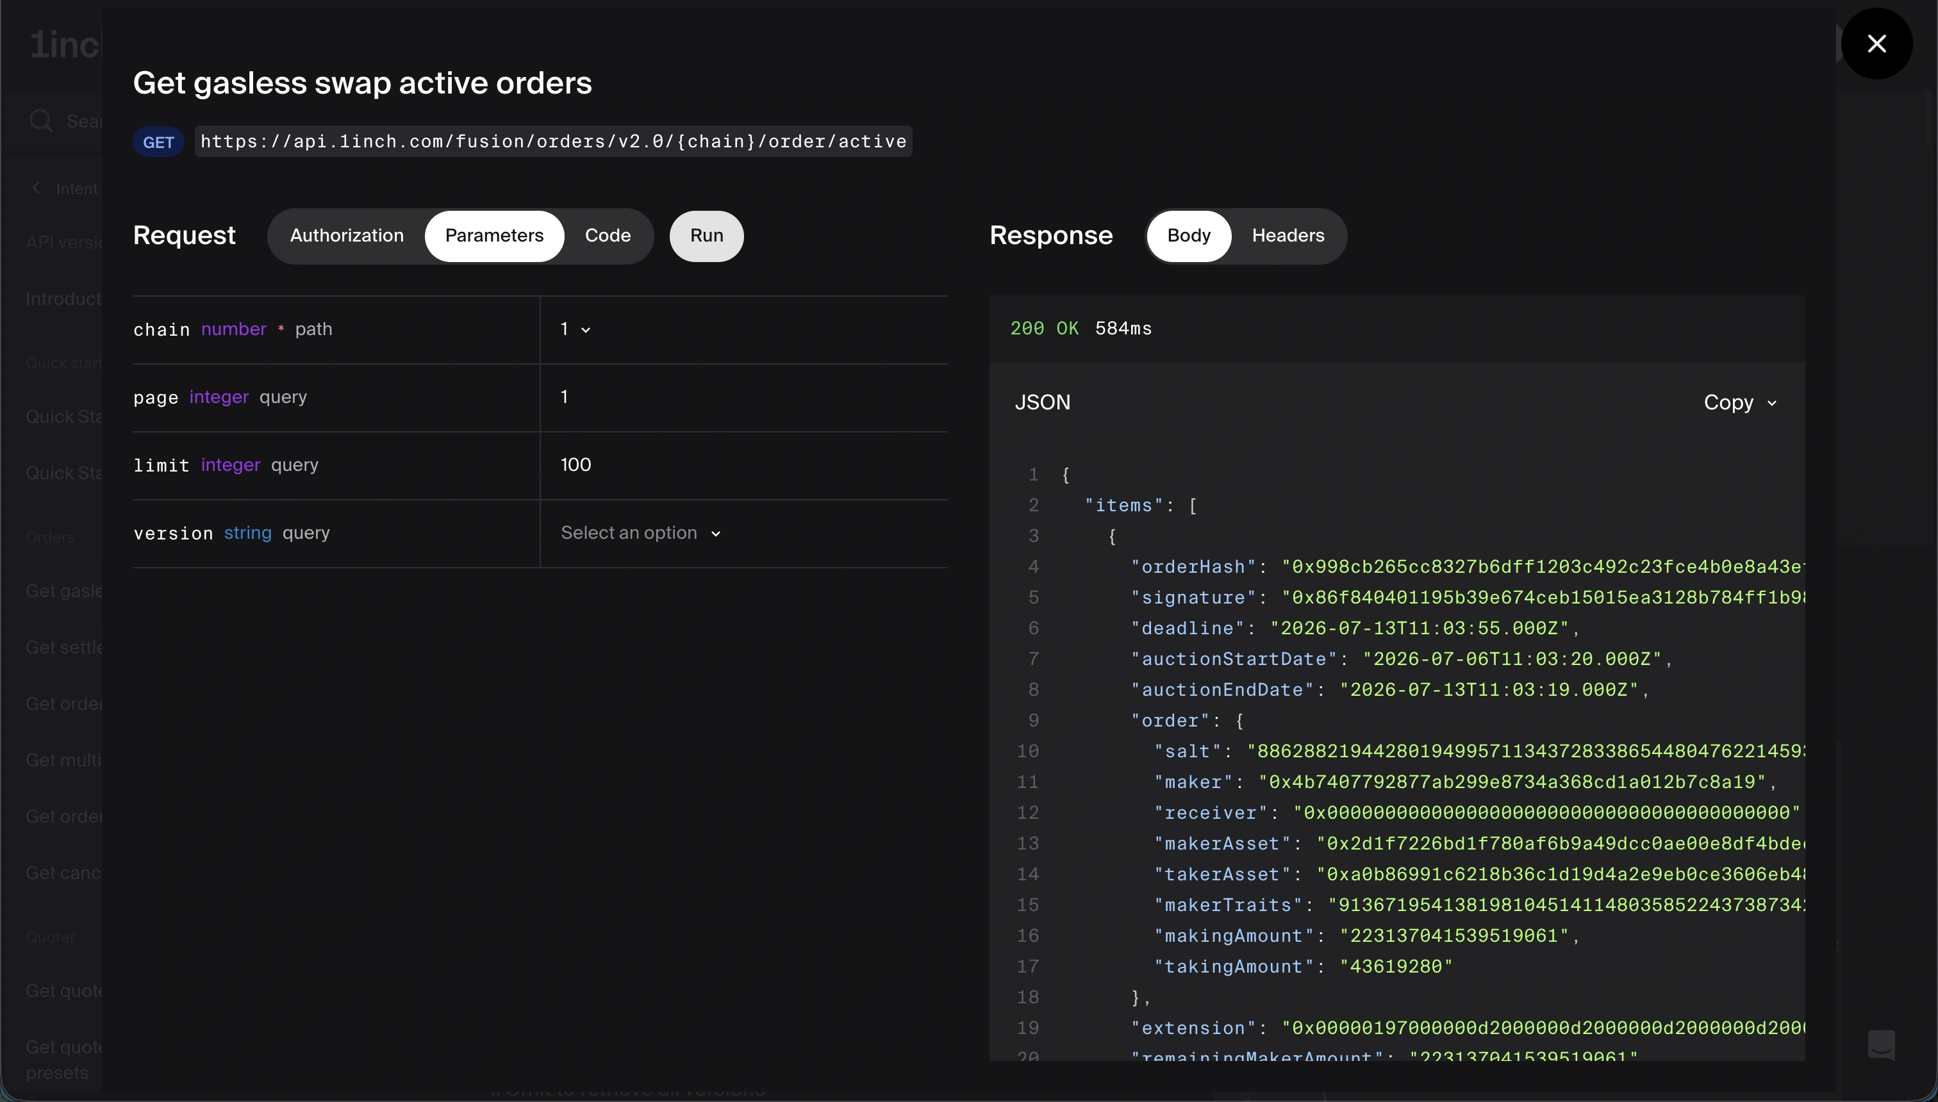Viewport: 1938px width, 1102px height.
Task: Click the Run button
Action: pos(706,235)
